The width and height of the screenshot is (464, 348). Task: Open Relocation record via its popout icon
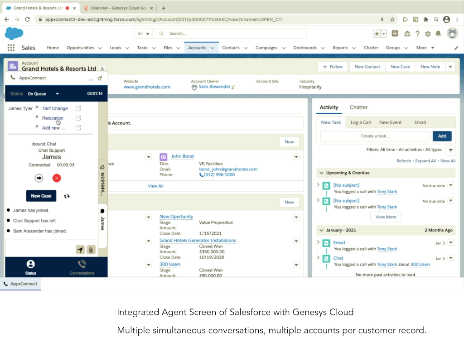click(x=78, y=118)
